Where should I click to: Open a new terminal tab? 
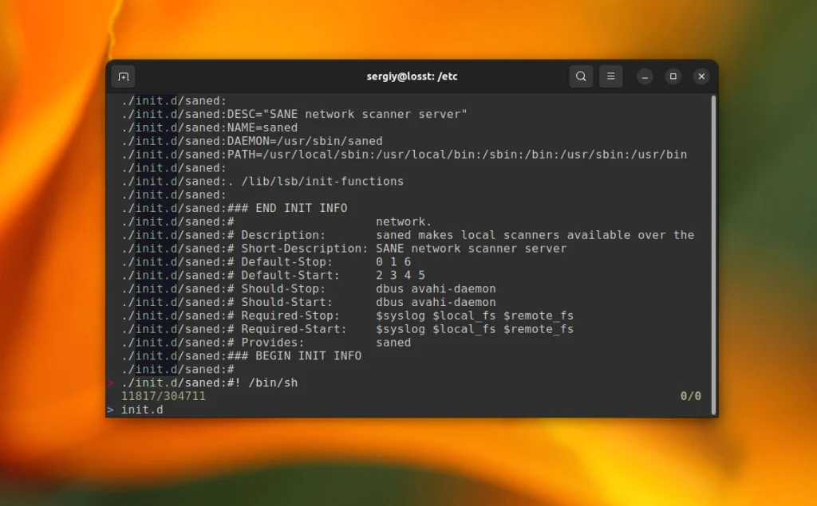click(x=124, y=76)
